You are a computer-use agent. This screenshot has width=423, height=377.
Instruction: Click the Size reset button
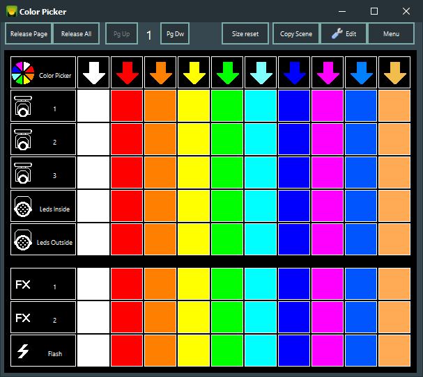(x=245, y=33)
